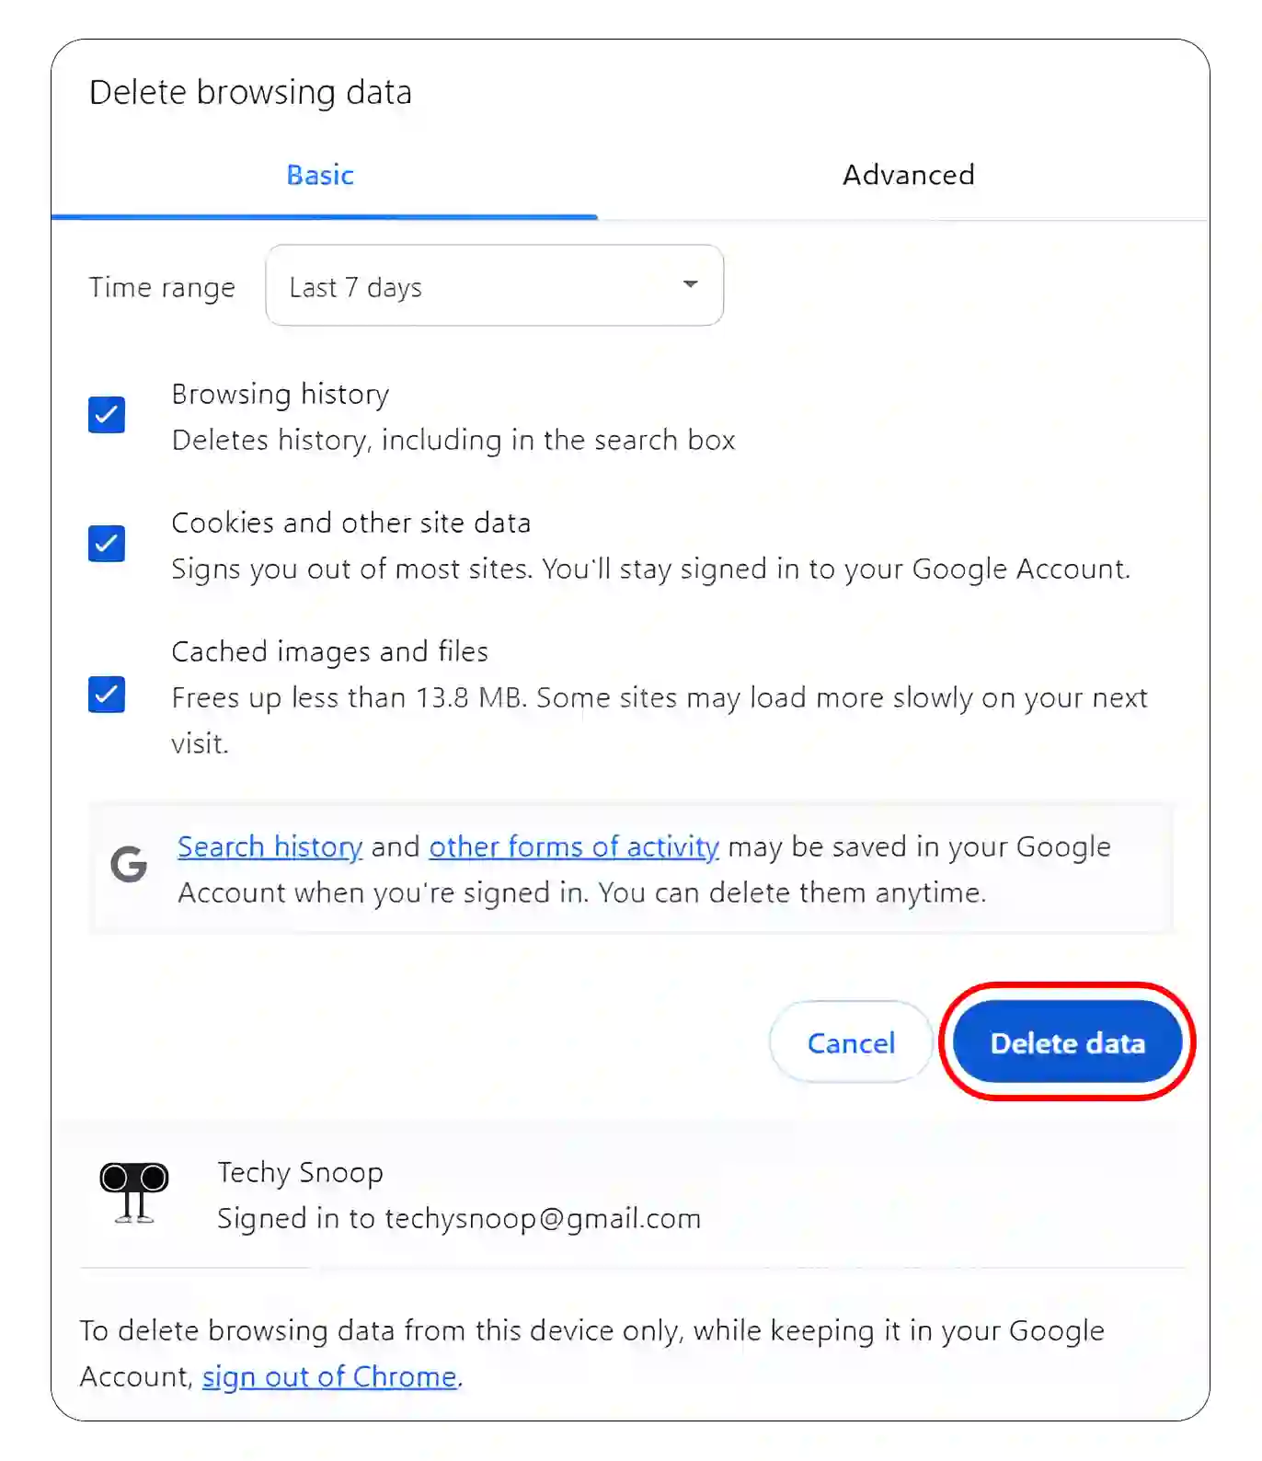The height and width of the screenshot is (1461, 1262).
Task: Click the sign out of Chrome link
Action: pyautogui.click(x=329, y=1376)
